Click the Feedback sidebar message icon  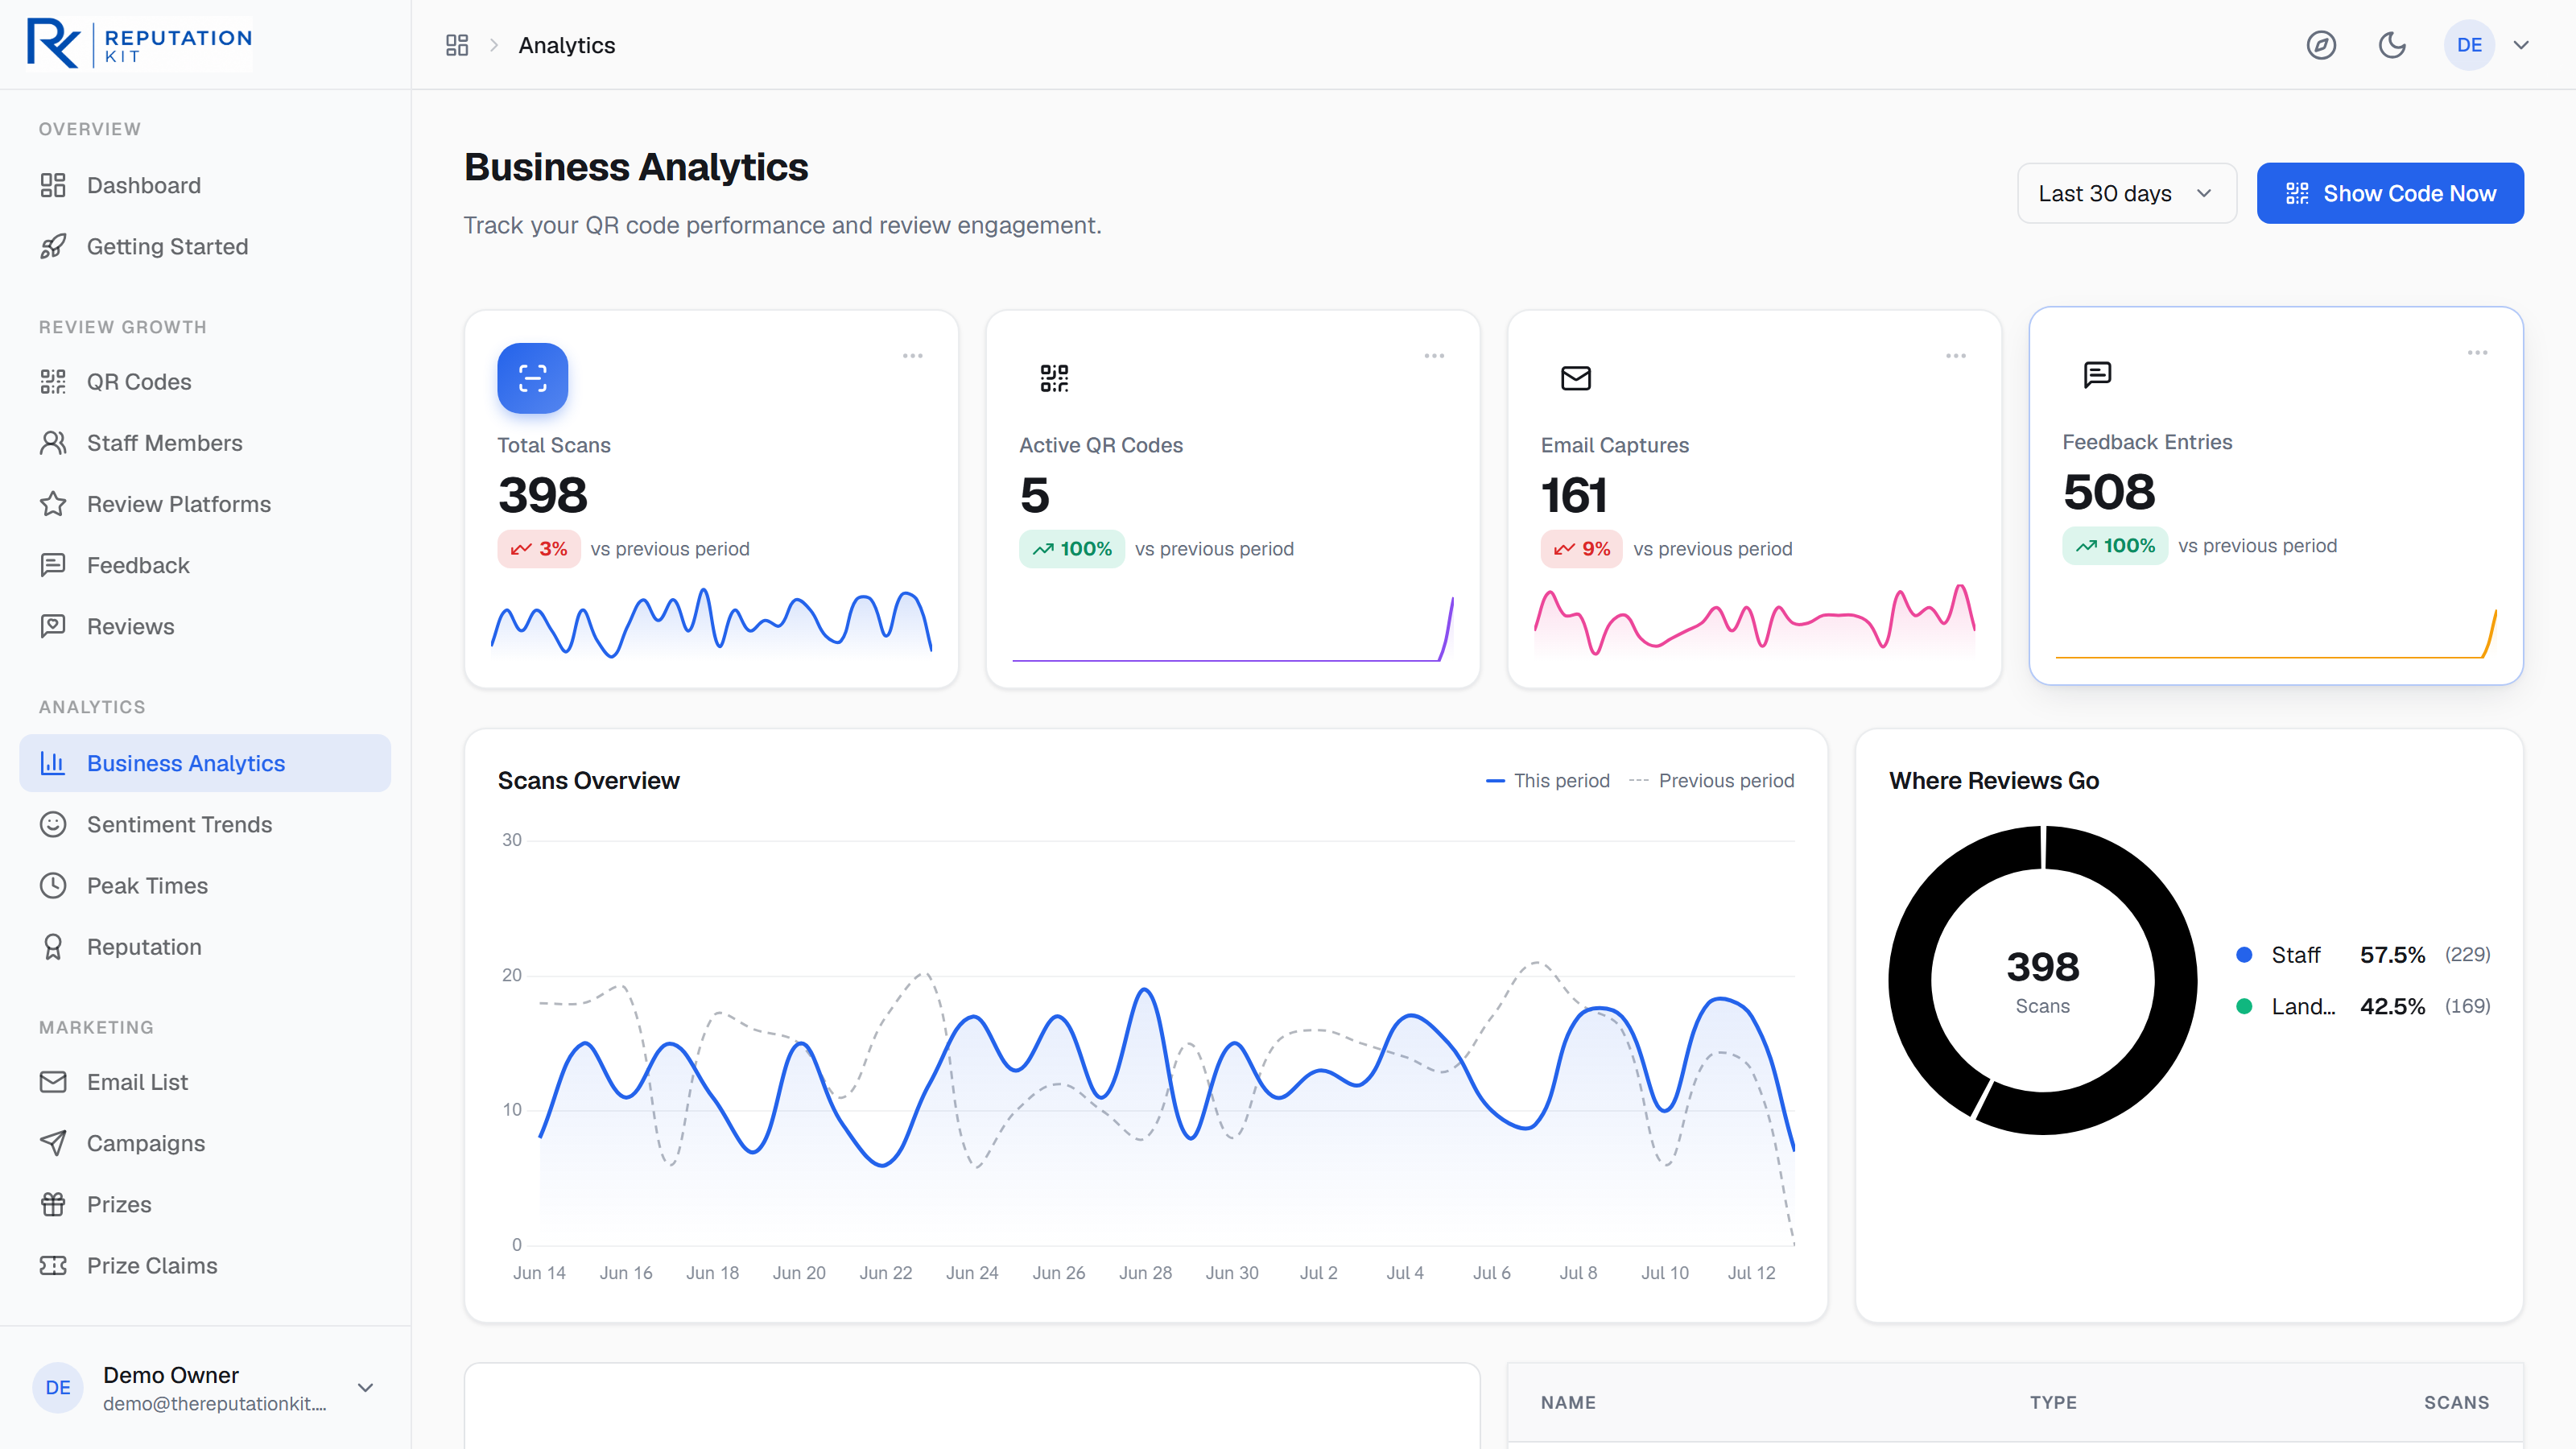click(53, 565)
